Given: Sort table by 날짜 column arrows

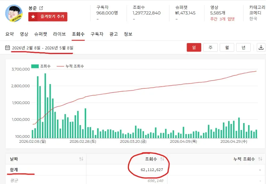Looking at the screenshot, I should point(81,159).
